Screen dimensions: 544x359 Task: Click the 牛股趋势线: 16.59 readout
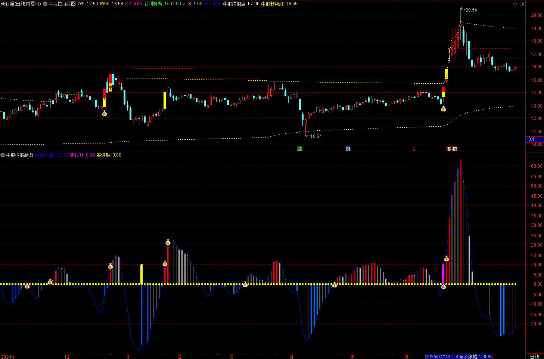click(x=279, y=4)
